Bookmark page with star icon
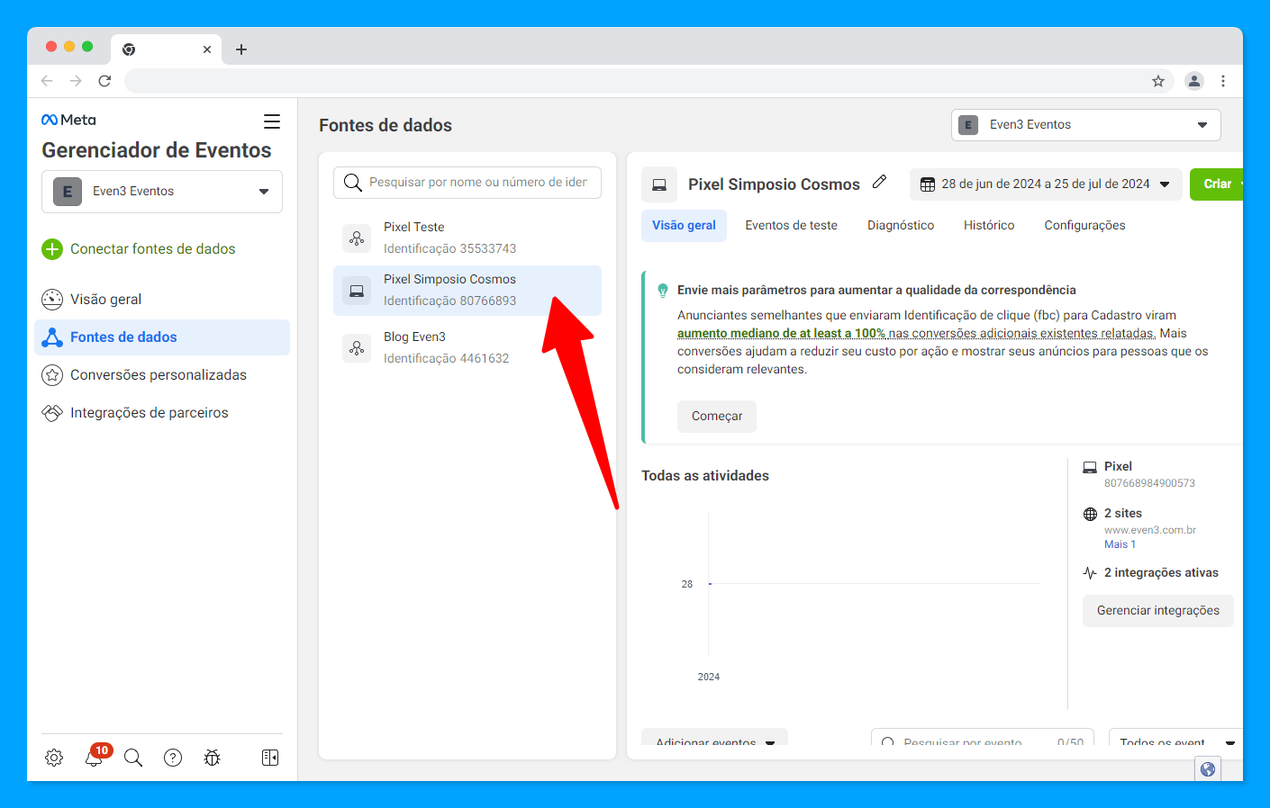This screenshot has height=808, width=1270. (x=1158, y=81)
